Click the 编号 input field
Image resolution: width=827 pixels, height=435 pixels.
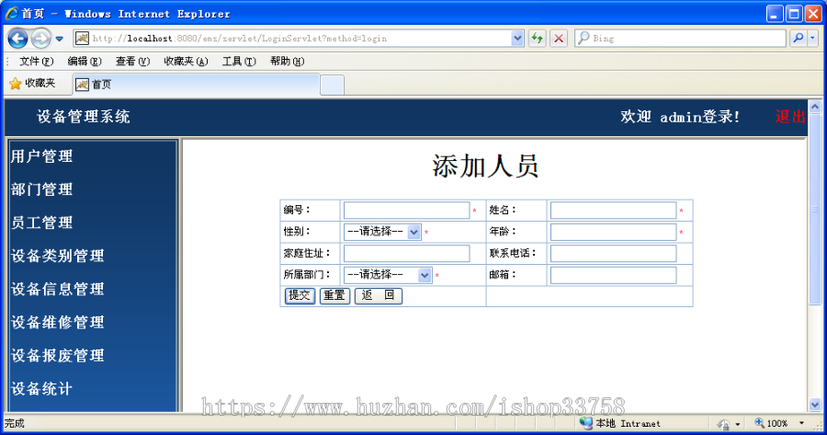[407, 210]
